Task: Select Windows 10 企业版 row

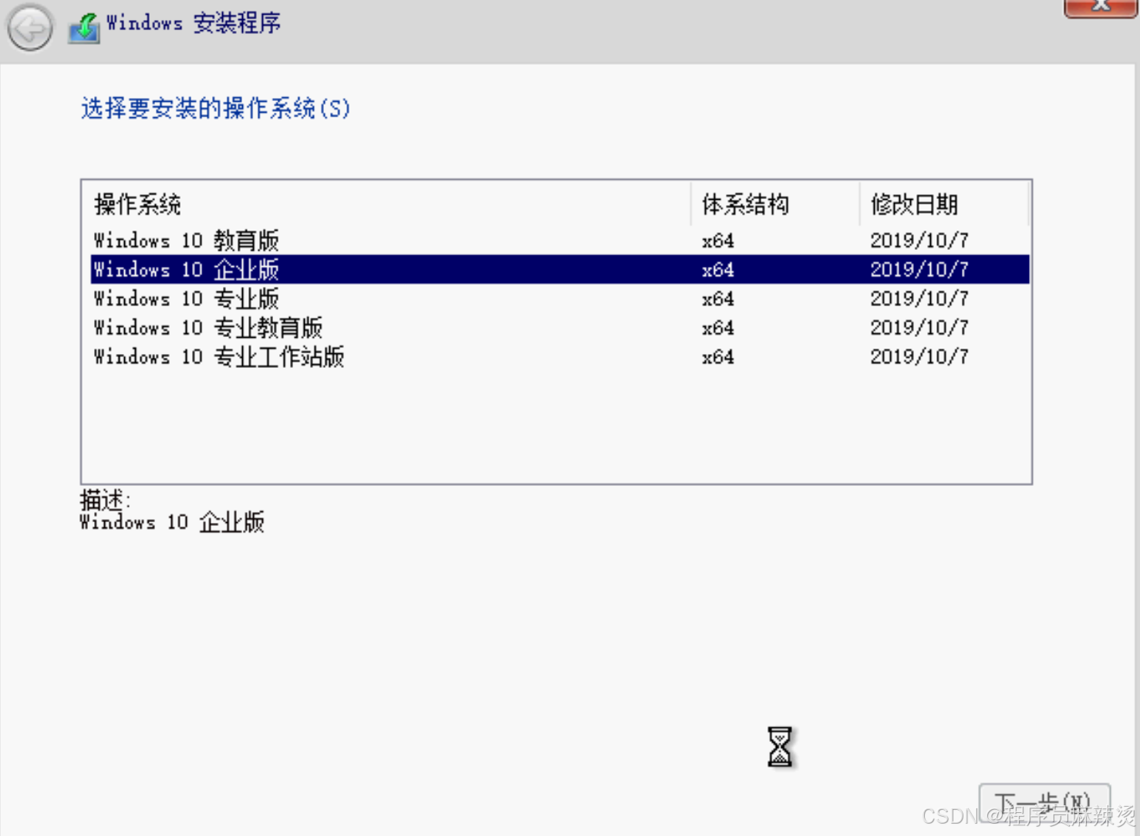Action: click(x=560, y=269)
